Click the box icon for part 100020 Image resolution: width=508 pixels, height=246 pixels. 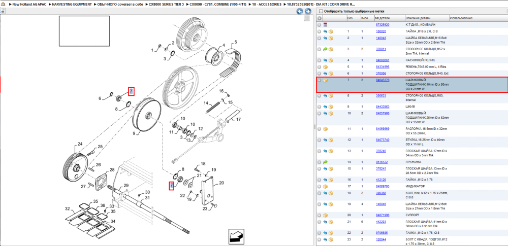coord(331,32)
